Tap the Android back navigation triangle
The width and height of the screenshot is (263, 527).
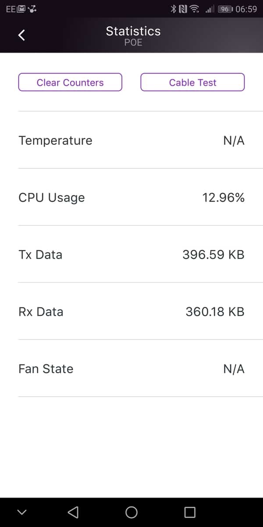(x=73, y=512)
